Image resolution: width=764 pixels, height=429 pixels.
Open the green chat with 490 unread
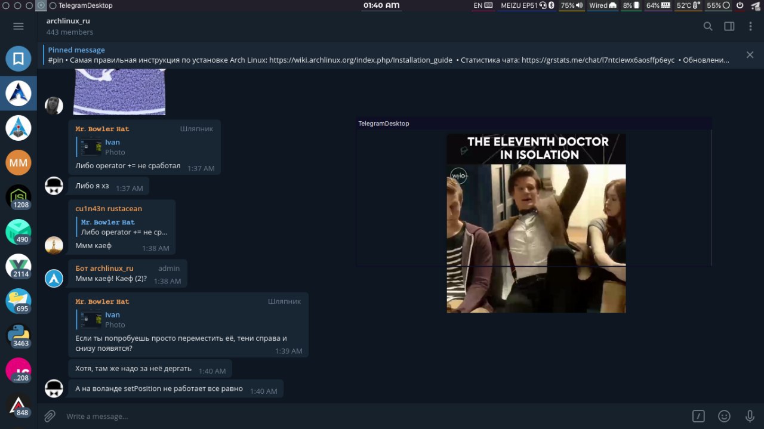pyautogui.click(x=19, y=232)
